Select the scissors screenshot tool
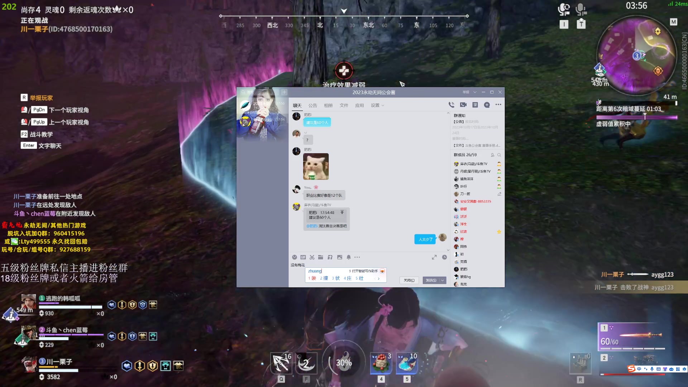 tap(312, 257)
